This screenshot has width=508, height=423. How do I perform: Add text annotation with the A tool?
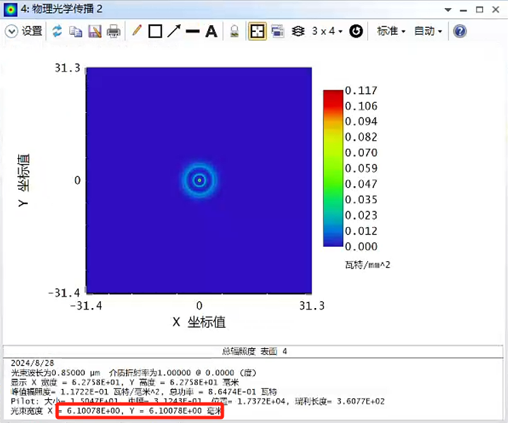[x=211, y=31]
